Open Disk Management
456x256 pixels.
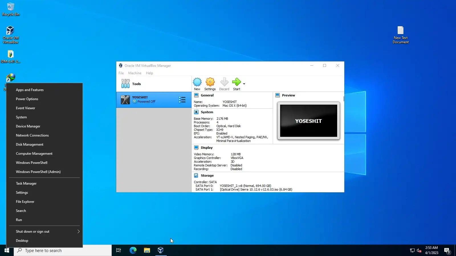[44, 144]
